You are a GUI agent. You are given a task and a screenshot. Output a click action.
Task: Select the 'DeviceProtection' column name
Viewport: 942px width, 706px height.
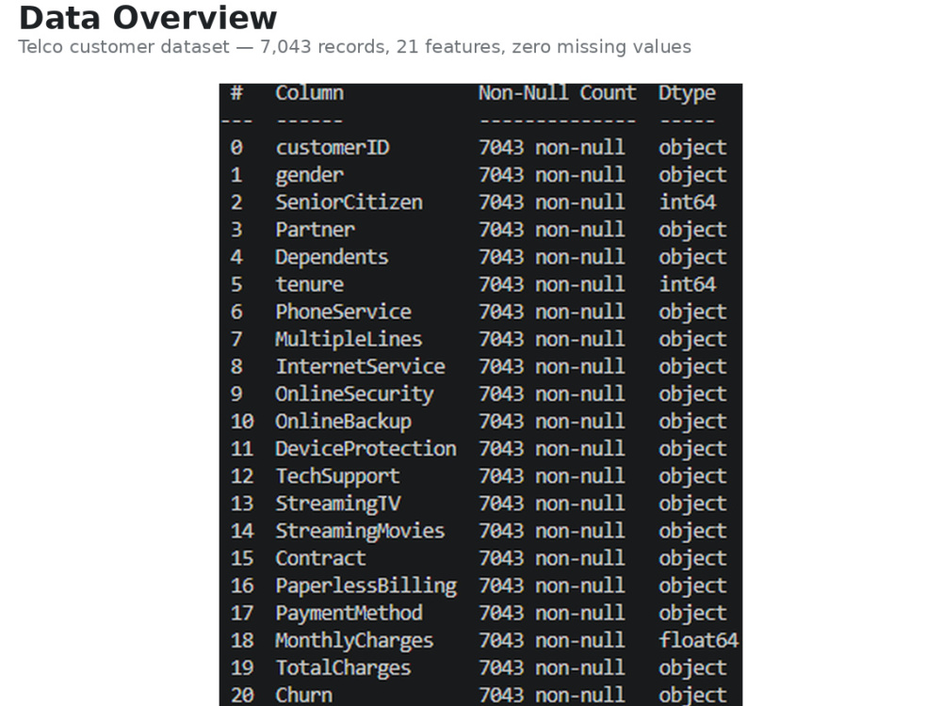click(x=365, y=449)
